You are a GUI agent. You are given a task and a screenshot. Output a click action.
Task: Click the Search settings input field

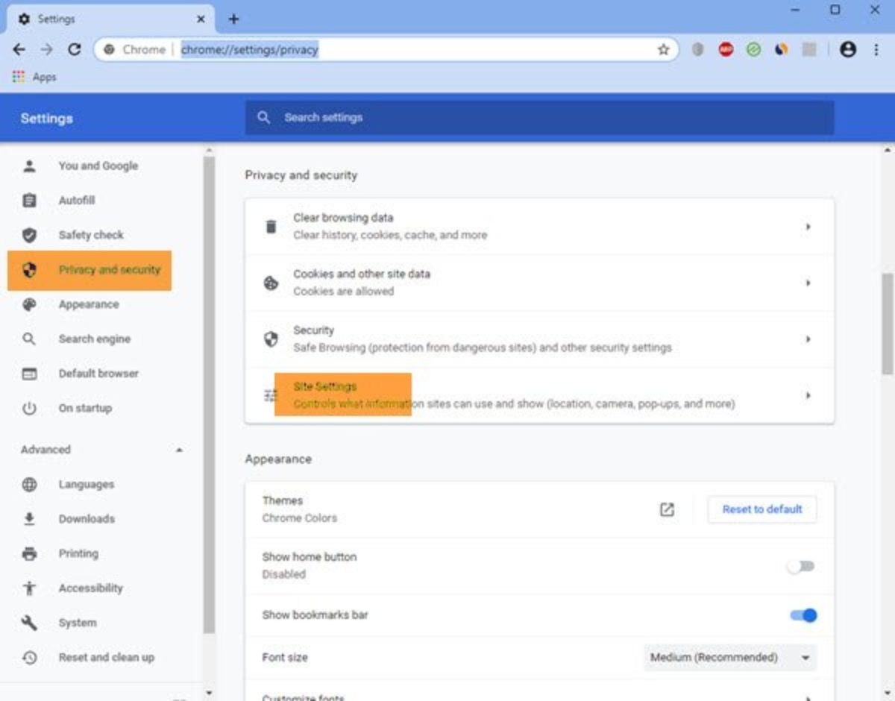click(x=539, y=117)
